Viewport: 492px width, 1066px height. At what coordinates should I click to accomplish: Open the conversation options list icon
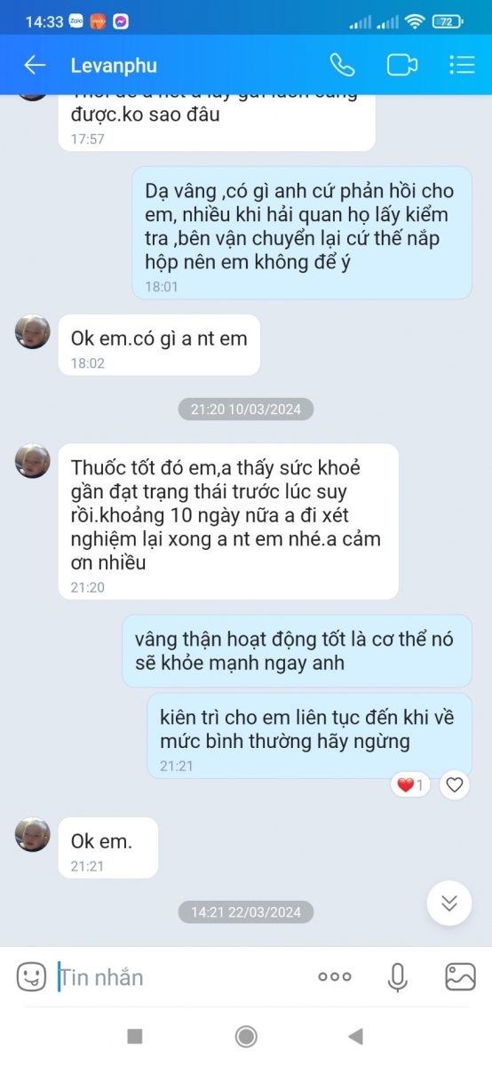click(x=462, y=65)
